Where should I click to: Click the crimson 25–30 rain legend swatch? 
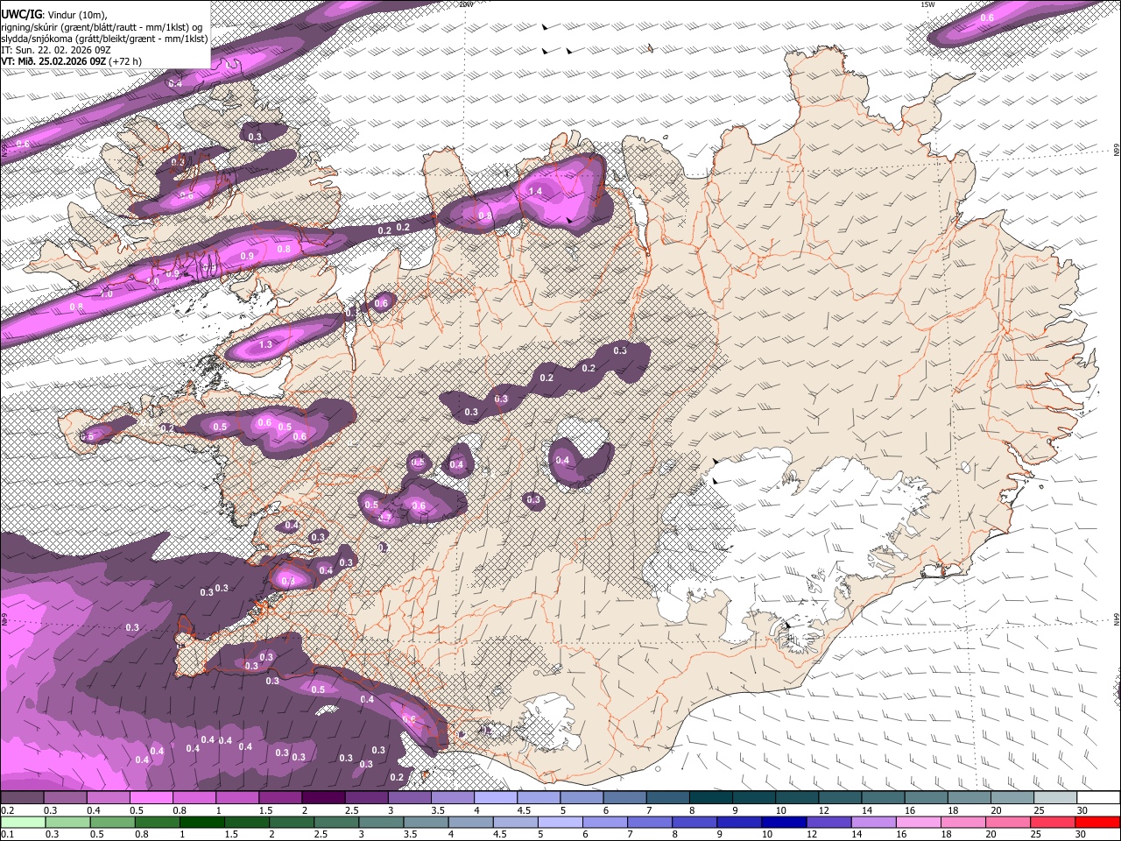pos(1053,822)
